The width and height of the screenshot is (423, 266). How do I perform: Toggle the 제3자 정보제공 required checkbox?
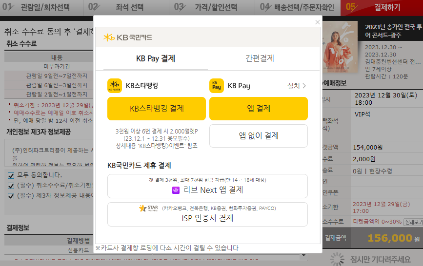pyautogui.click(x=11, y=196)
